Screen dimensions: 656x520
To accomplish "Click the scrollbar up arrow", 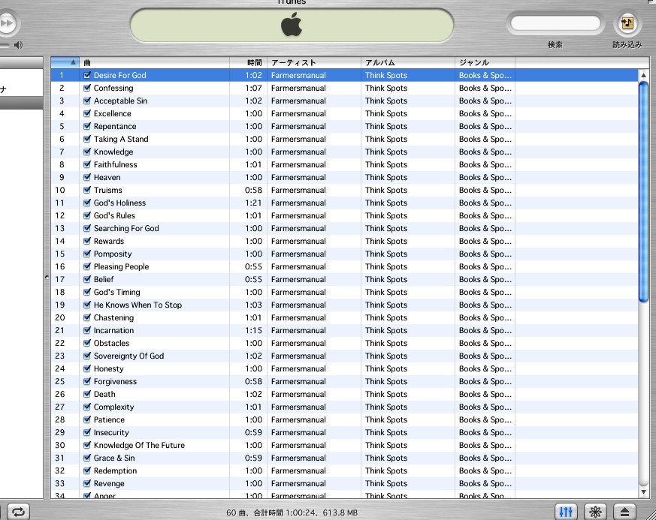I will click(643, 75).
